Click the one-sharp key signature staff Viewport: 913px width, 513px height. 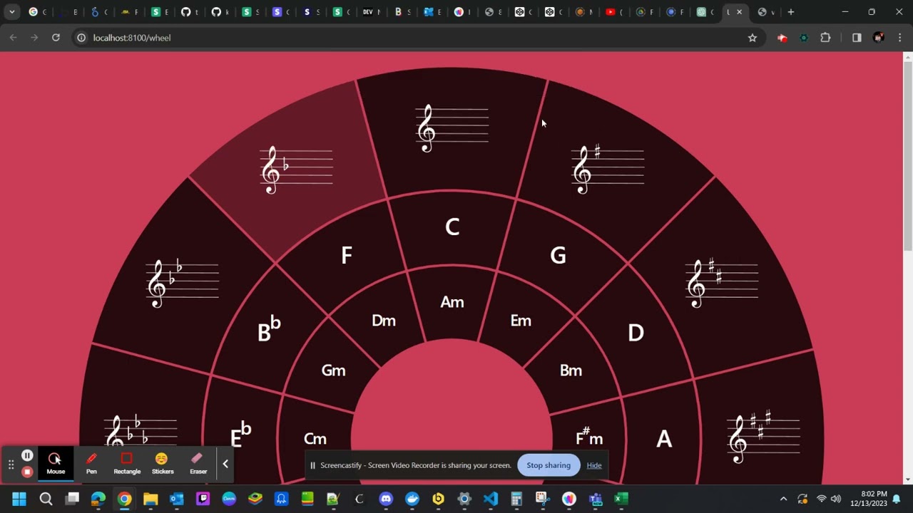[x=608, y=170]
